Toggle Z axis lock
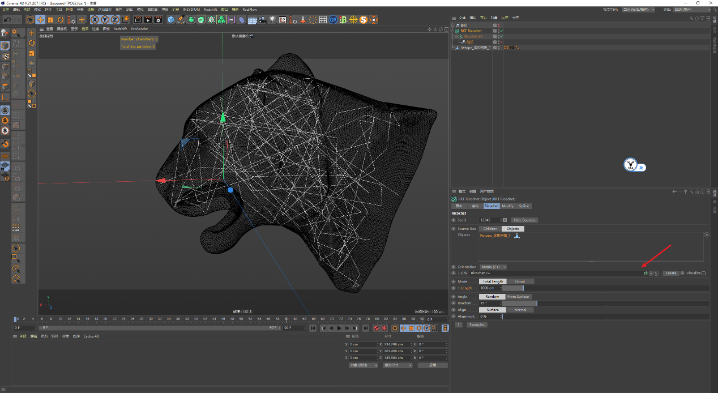Image resolution: width=718 pixels, height=393 pixels. [115, 20]
